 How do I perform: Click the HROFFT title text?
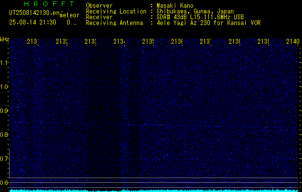[x=49, y=4]
